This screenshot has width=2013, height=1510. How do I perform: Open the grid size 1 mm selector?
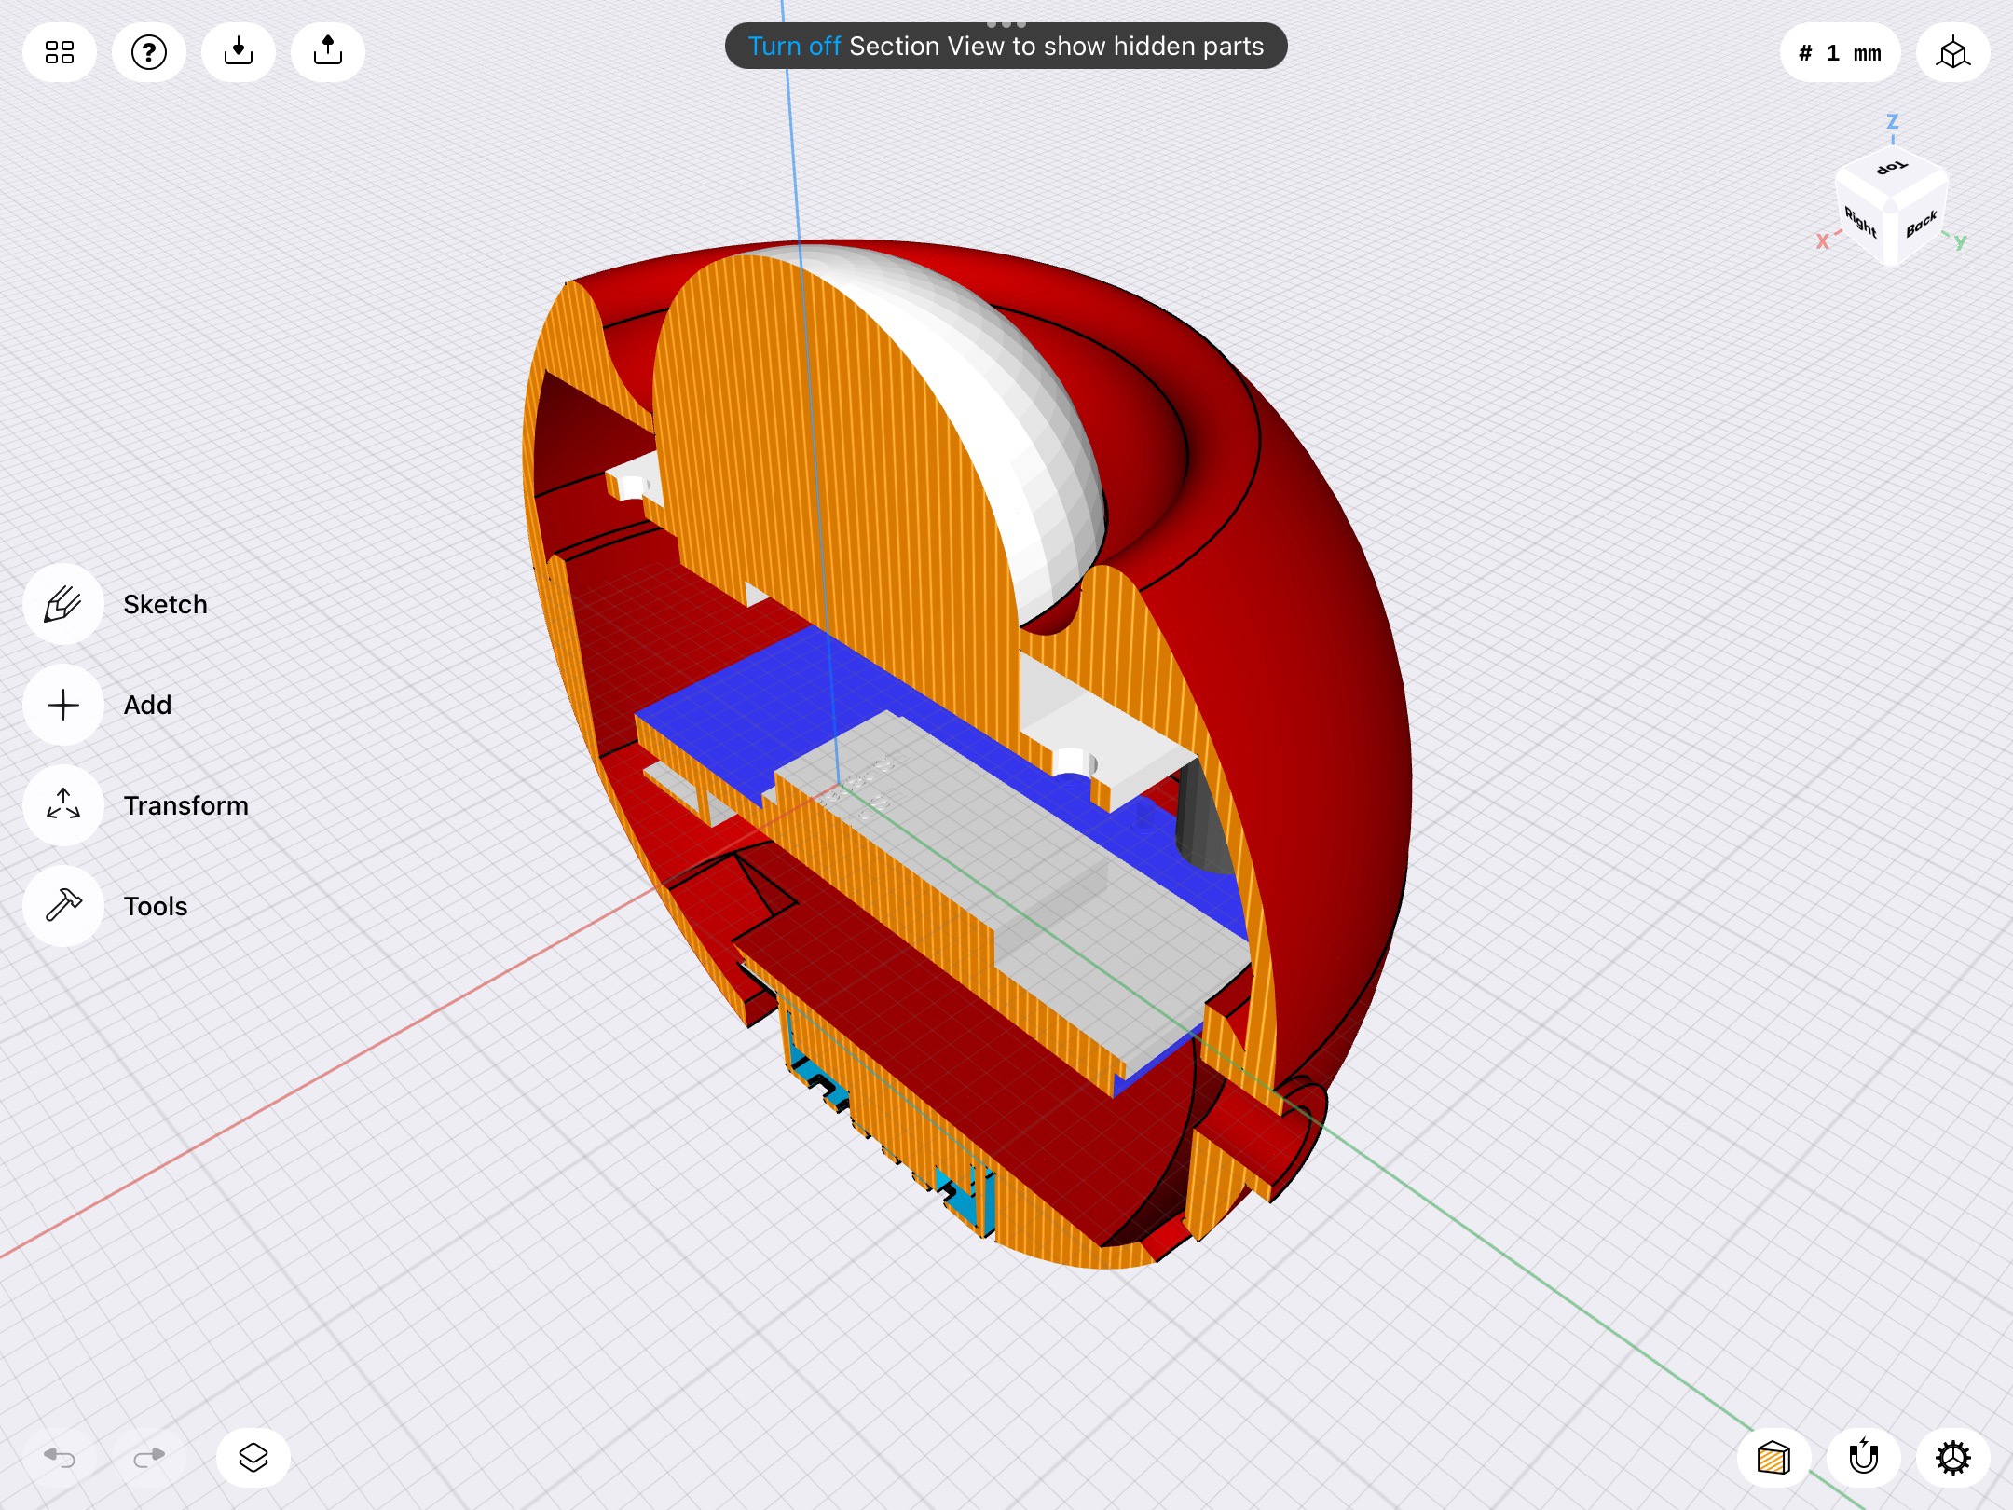tap(1840, 52)
